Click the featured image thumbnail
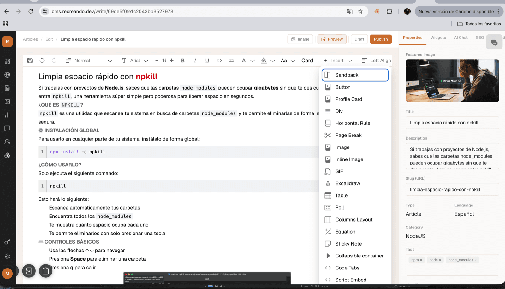Image resolution: width=505 pixels, height=289 pixels. click(x=452, y=81)
